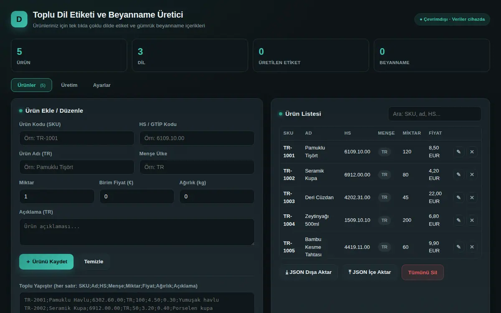Click the Miktar quantity field
501x313 pixels.
pyautogui.click(x=57, y=197)
